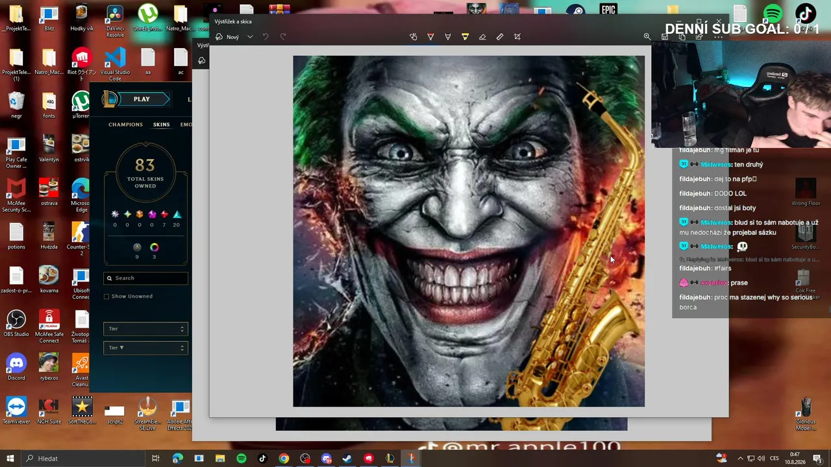Switch to the CHAMPIONS tab
The height and width of the screenshot is (467, 831).
[125, 125]
